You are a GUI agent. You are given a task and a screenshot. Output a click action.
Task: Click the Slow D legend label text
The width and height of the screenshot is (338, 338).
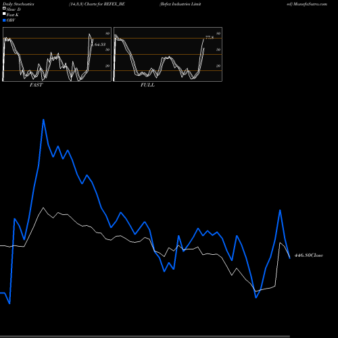pyautogui.click(x=14, y=9)
